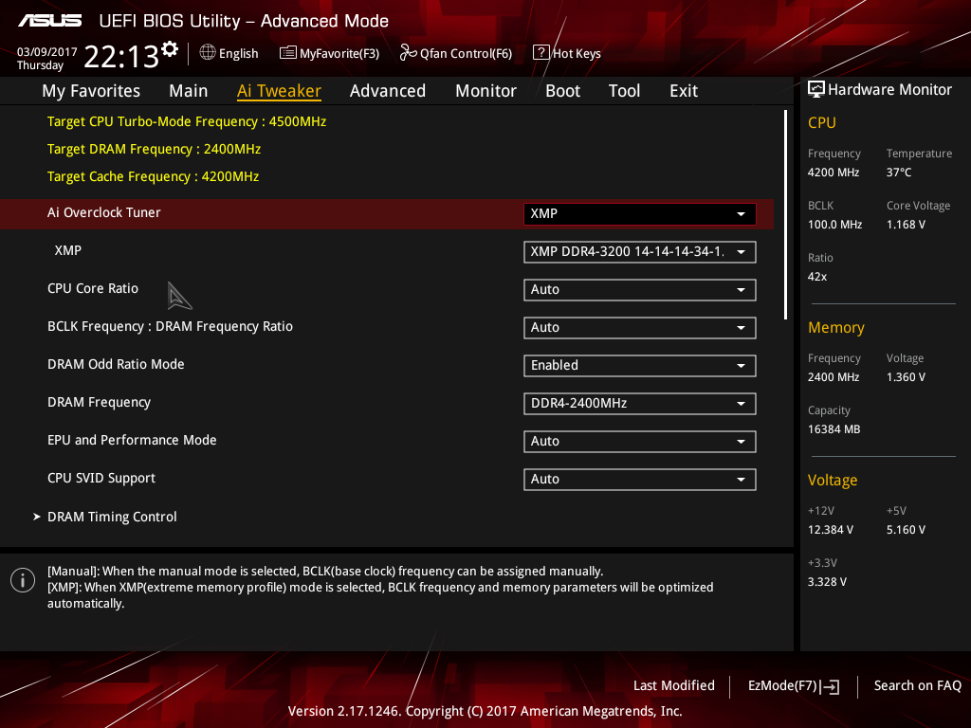971x728 pixels.
Task: Switch to the Advanced tab
Action: (x=388, y=91)
